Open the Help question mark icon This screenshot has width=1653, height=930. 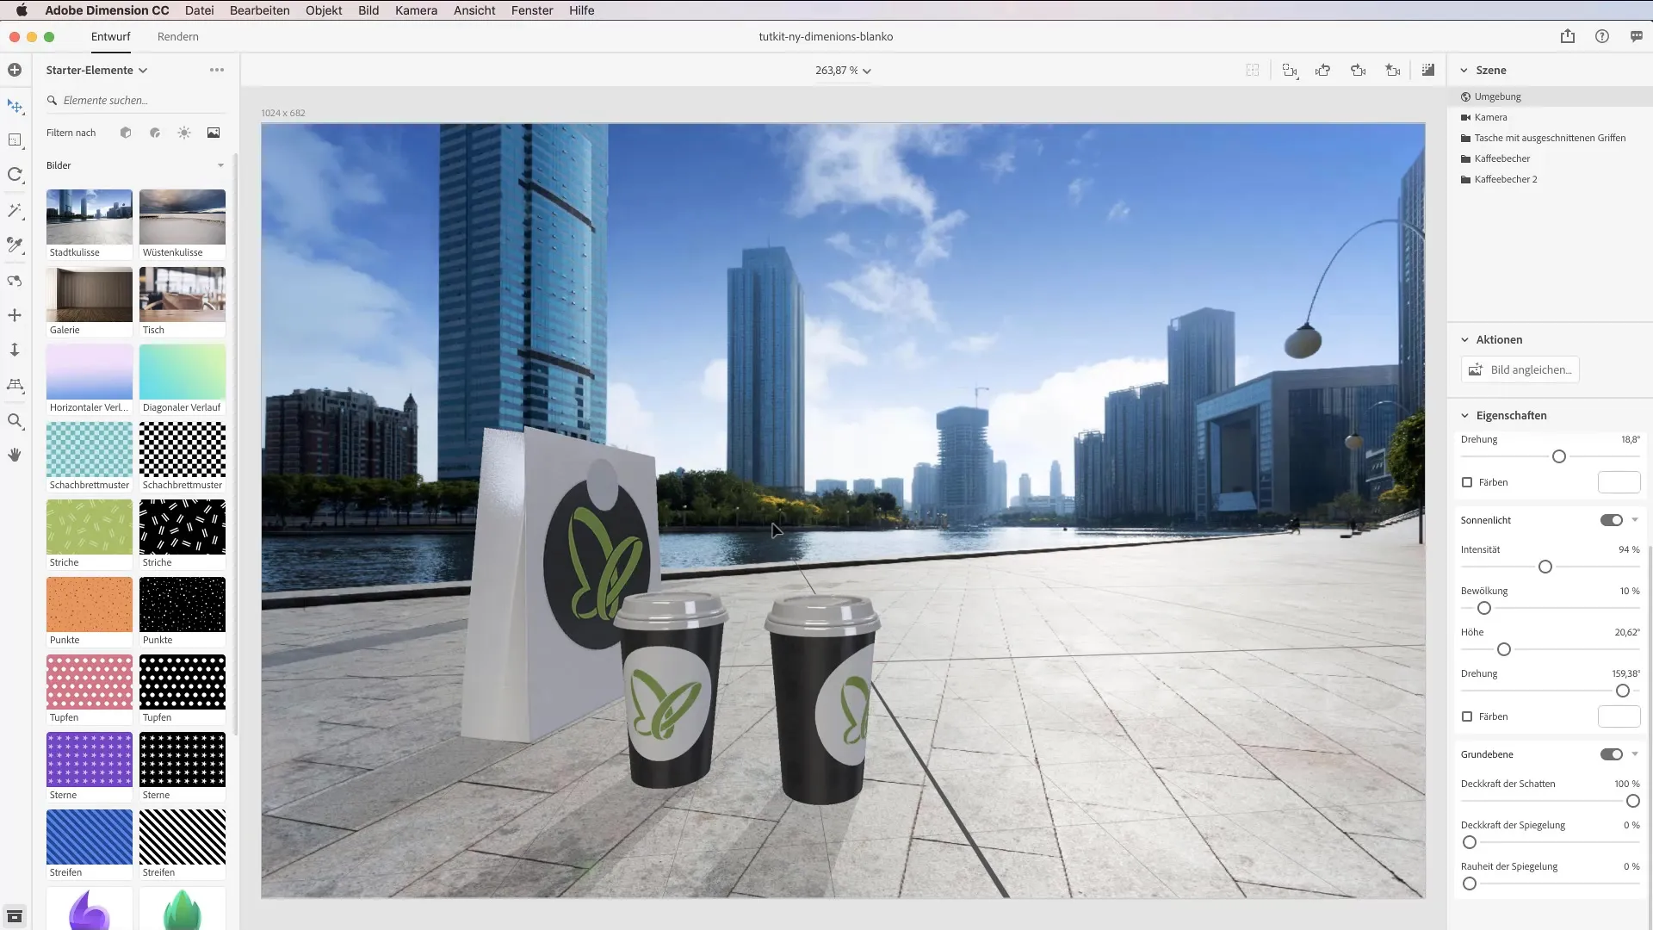[1602, 36]
